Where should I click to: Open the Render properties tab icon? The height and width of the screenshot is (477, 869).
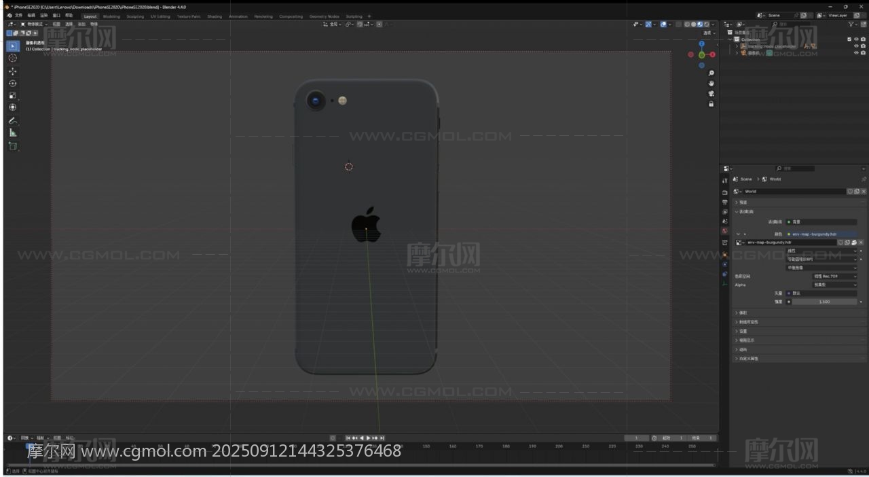tap(725, 193)
